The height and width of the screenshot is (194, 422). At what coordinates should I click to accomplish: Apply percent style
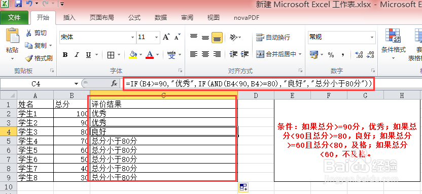click(331, 55)
